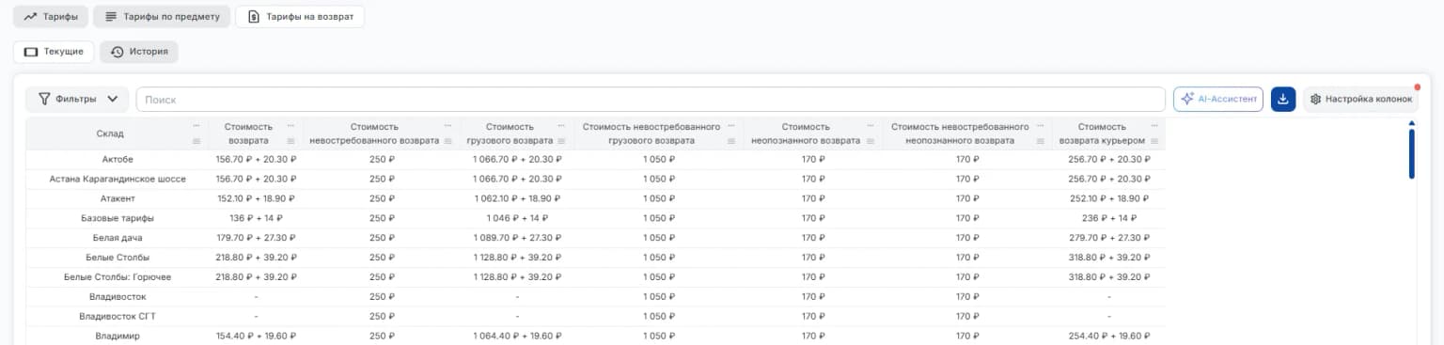Select the Тарифы на возврат tab
1444x345 pixels.
[x=300, y=17]
